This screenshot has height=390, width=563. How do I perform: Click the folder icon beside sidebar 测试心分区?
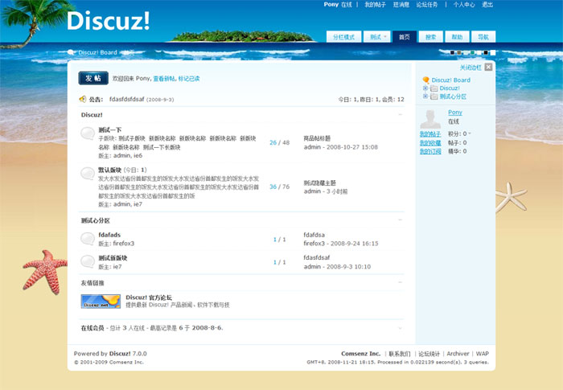434,96
